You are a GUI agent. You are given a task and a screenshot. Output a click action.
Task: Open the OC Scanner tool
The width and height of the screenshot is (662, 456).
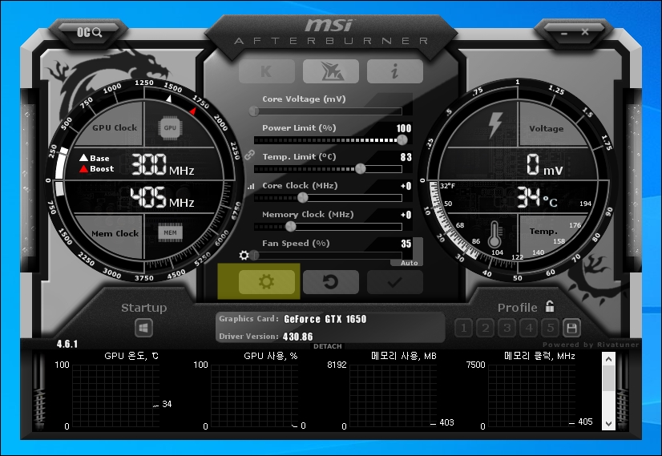click(x=89, y=33)
